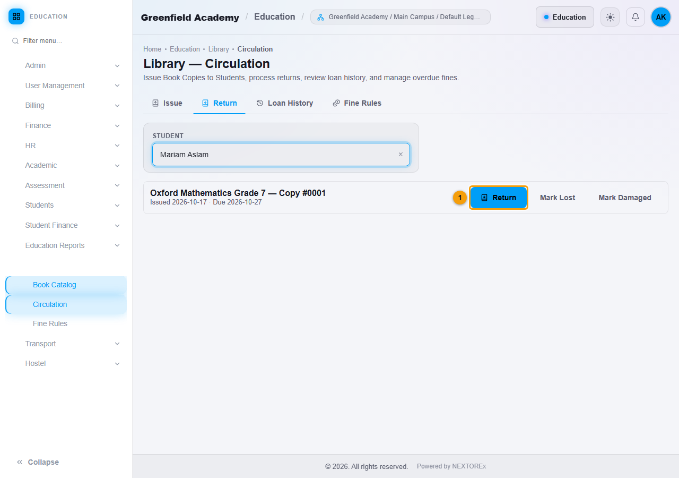Click the Education workspace button in header
Screen dimensions: 679x478
pos(565,17)
